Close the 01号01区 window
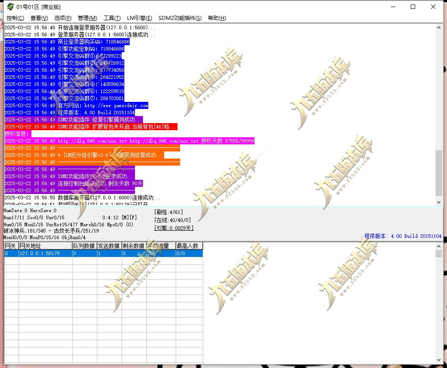The width and height of the screenshot is (447, 368). [x=433, y=7]
